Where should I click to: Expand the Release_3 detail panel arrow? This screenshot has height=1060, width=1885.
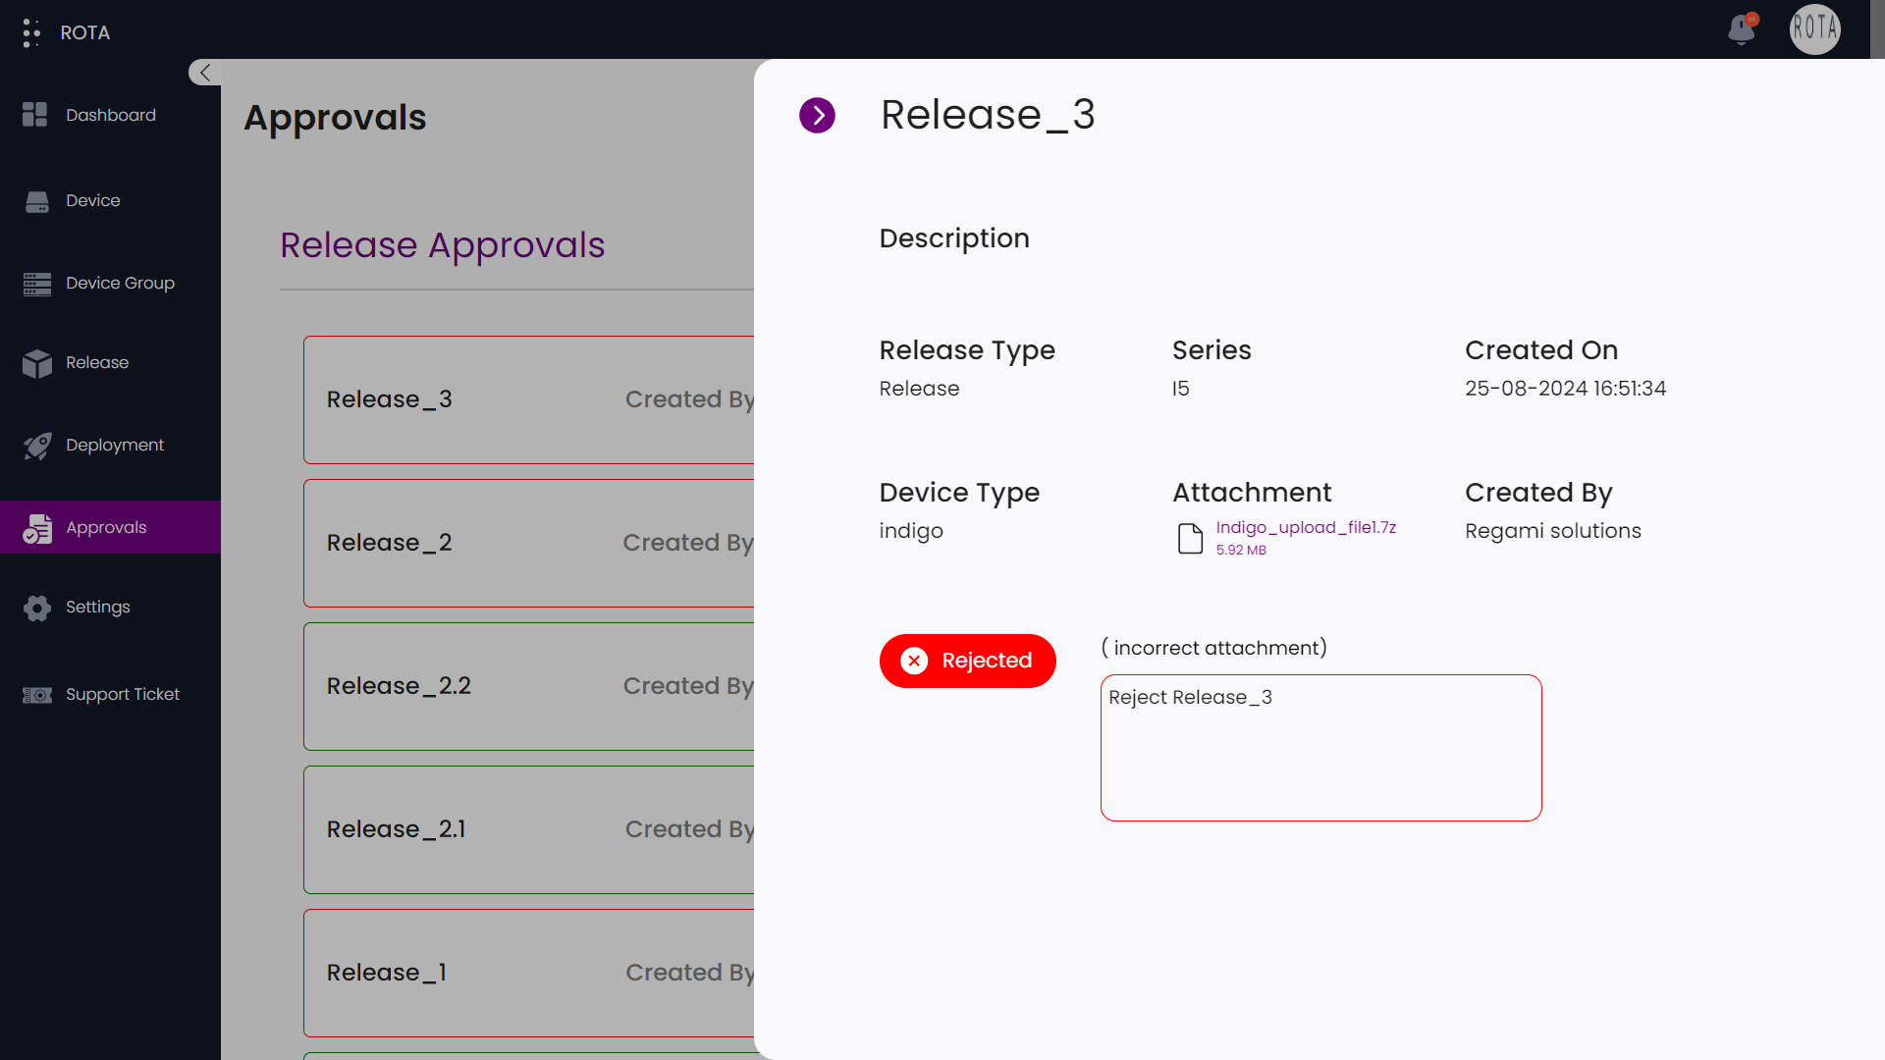pos(818,115)
